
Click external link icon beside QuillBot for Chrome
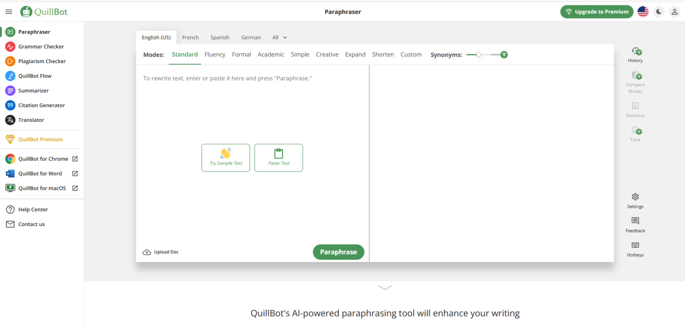(75, 159)
